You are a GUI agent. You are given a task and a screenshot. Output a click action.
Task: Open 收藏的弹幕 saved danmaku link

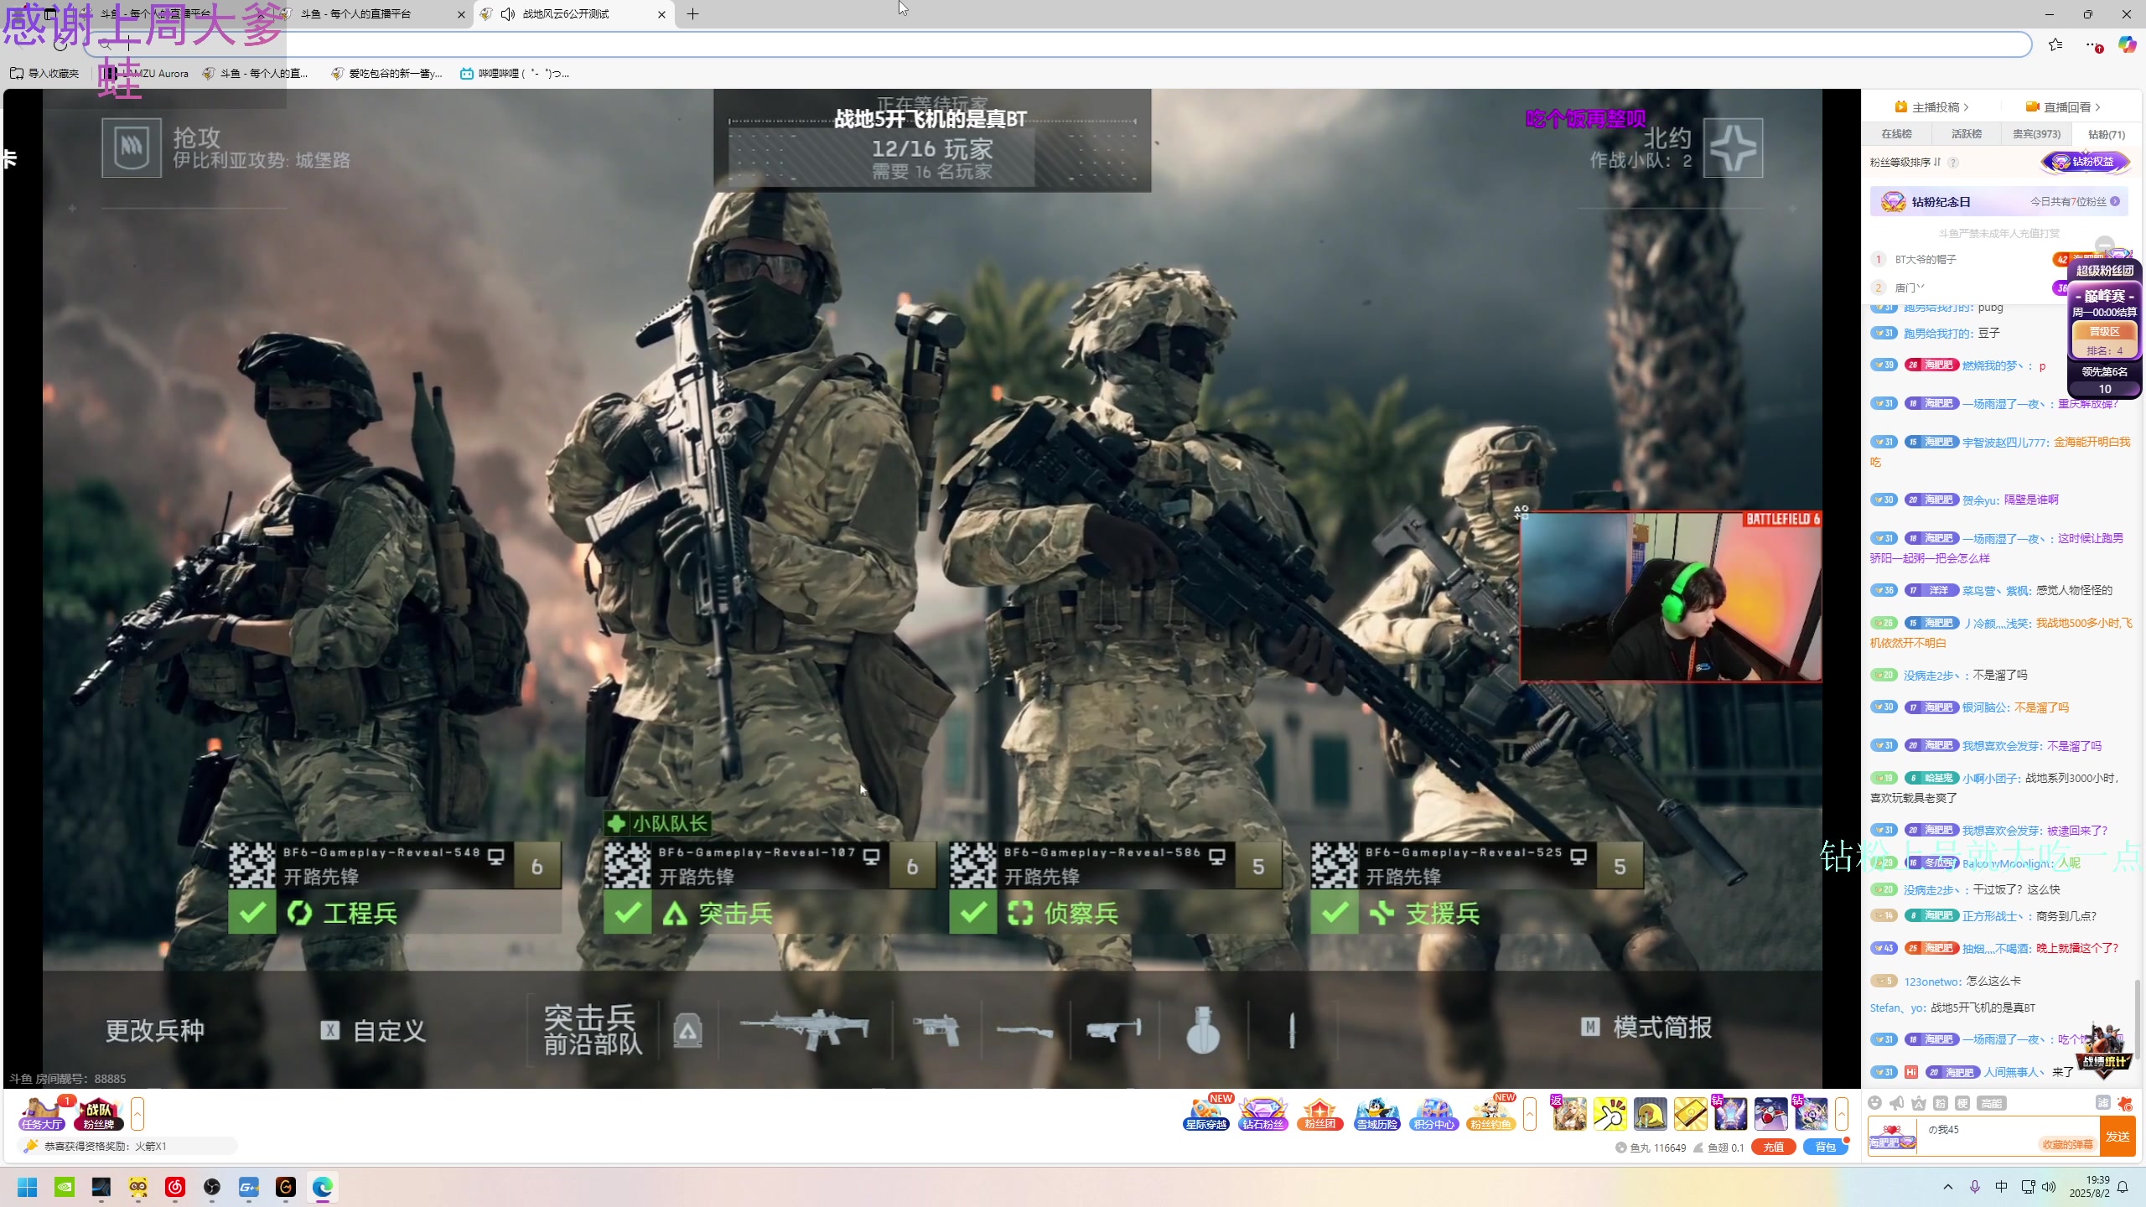coord(2067,1145)
